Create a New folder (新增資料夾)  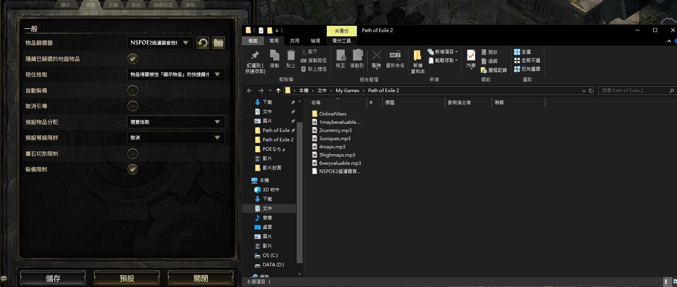(417, 62)
